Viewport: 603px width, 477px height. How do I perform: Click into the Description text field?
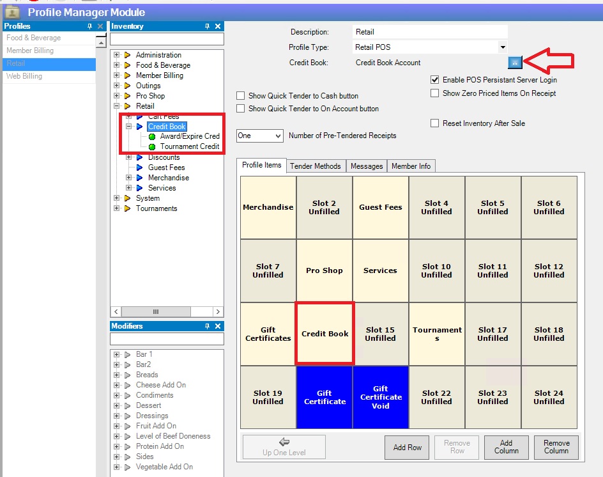click(x=430, y=32)
